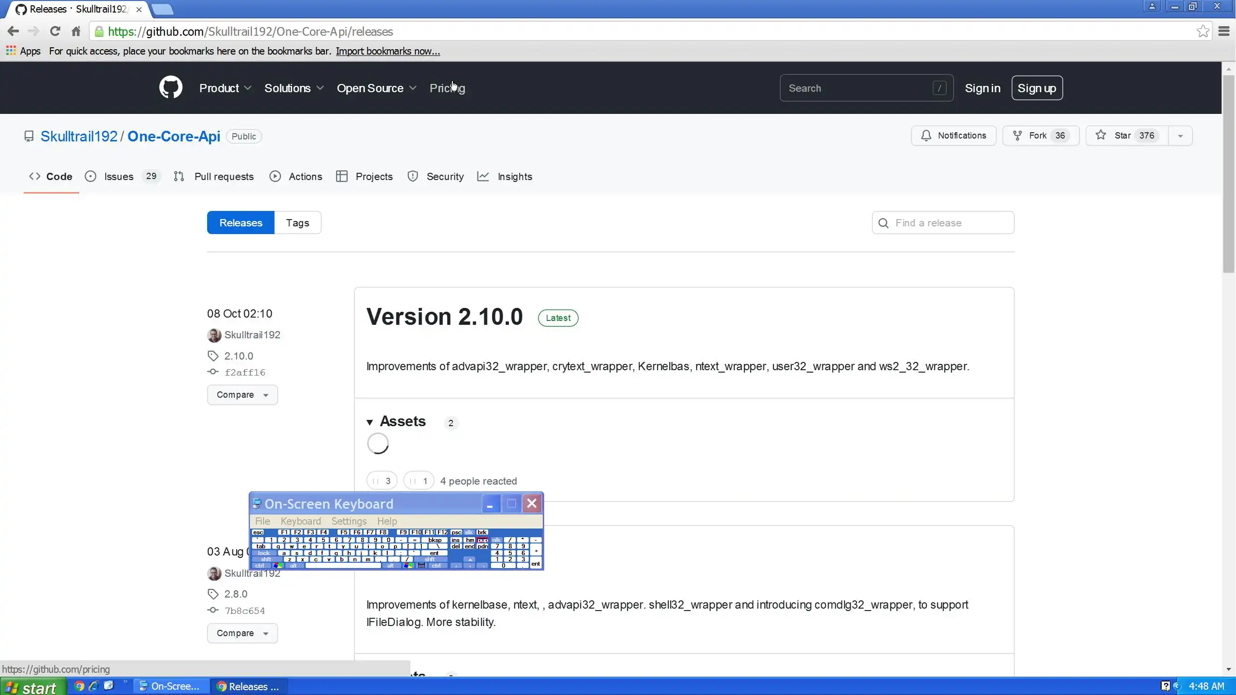Focus the Find a release field

(x=943, y=222)
